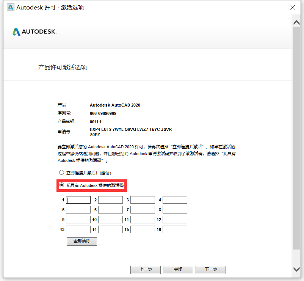Click the '产品许可激活选项' heading
Image resolution: width=304 pixels, height=281 pixels.
(63, 67)
